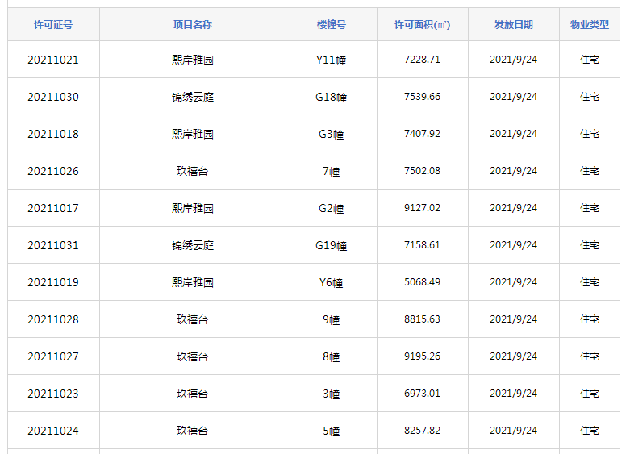Click building cell 8幢
This screenshot has height=454, width=630.
point(332,356)
